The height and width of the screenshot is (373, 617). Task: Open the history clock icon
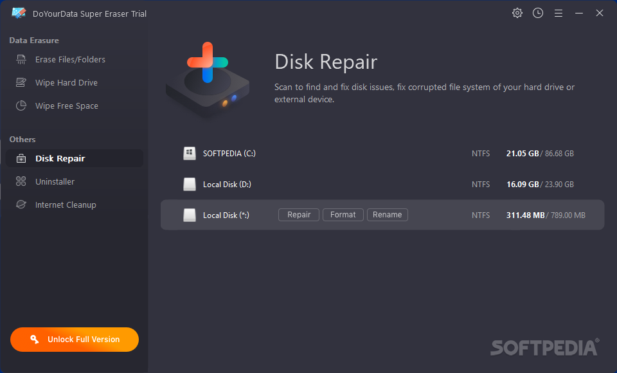pos(538,13)
